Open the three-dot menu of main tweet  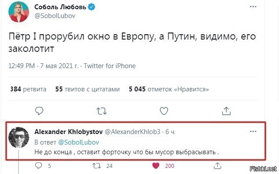253,7
